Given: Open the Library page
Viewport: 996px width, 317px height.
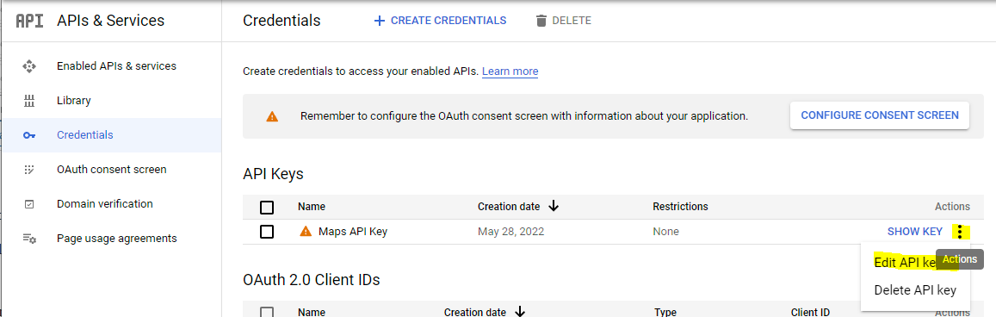Looking at the screenshot, I should 74,101.
